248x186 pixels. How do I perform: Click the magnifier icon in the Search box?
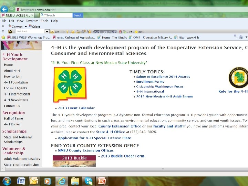click(42, 15)
